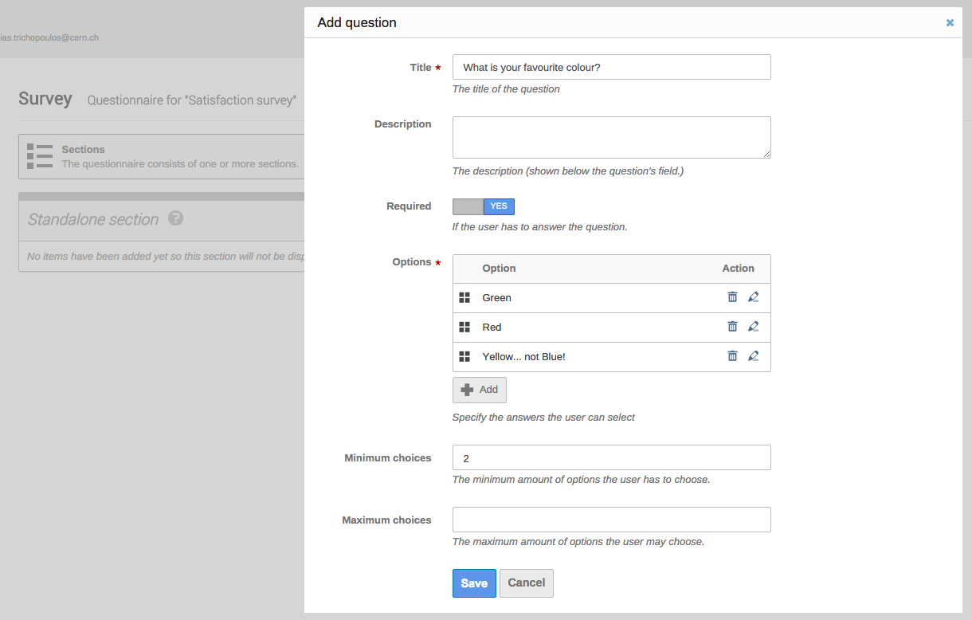
Task: Click the drag handle beside Red
Action: click(x=464, y=328)
